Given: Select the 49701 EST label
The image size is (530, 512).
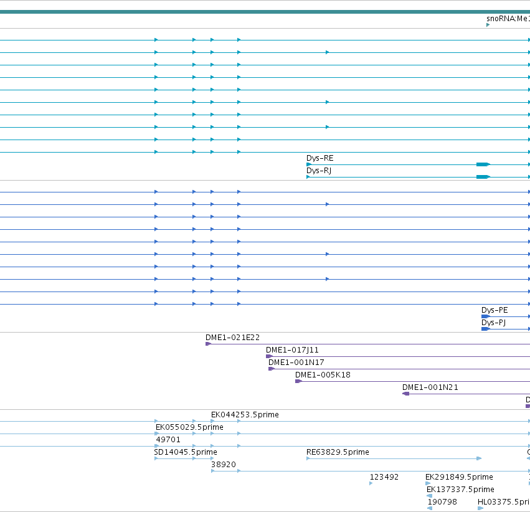Looking at the screenshot, I should coord(168,440).
